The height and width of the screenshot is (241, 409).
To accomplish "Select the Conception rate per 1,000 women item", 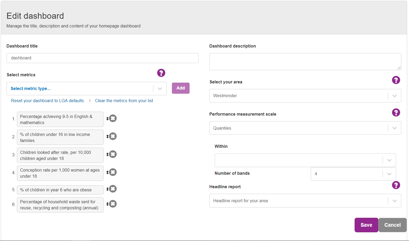I will pyautogui.click(x=60, y=173).
